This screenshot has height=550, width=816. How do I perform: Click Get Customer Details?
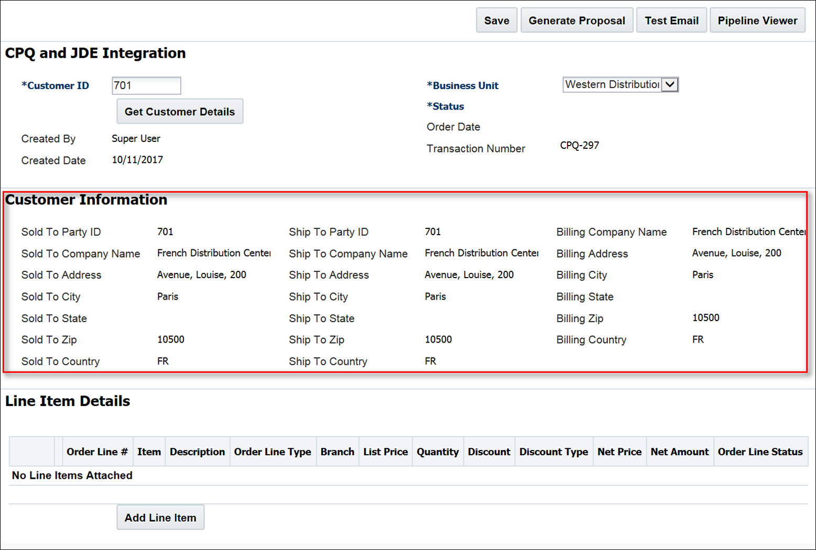tap(180, 111)
